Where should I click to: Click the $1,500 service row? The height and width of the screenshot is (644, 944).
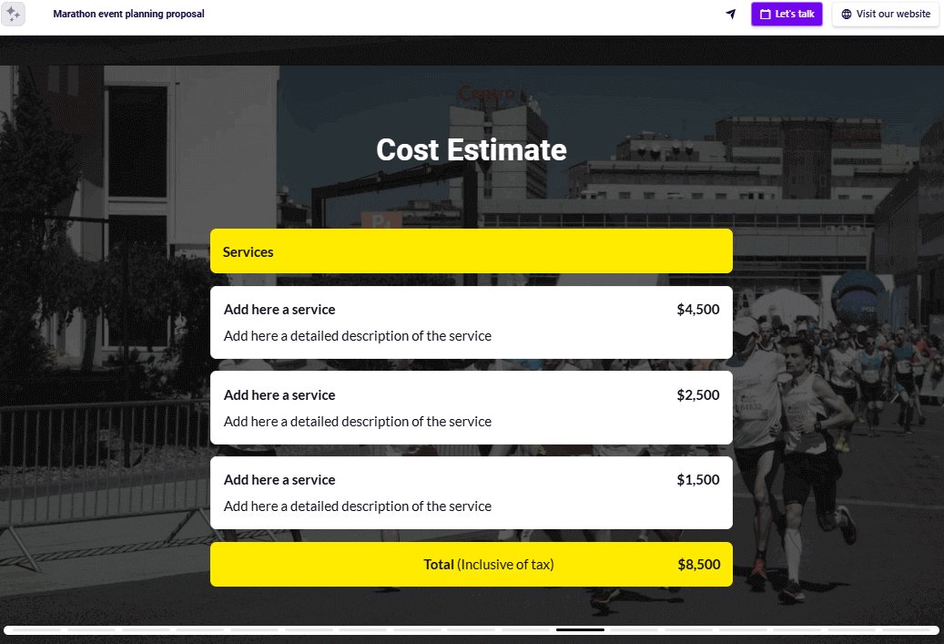472,492
